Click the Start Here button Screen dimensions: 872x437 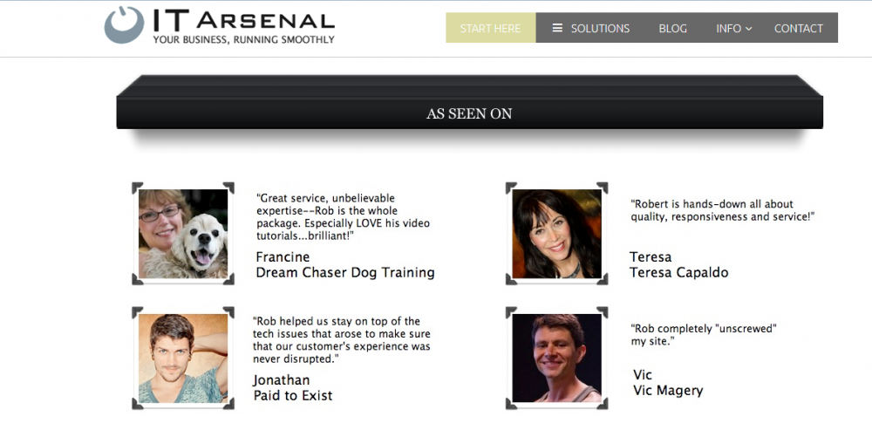(490, 28)
